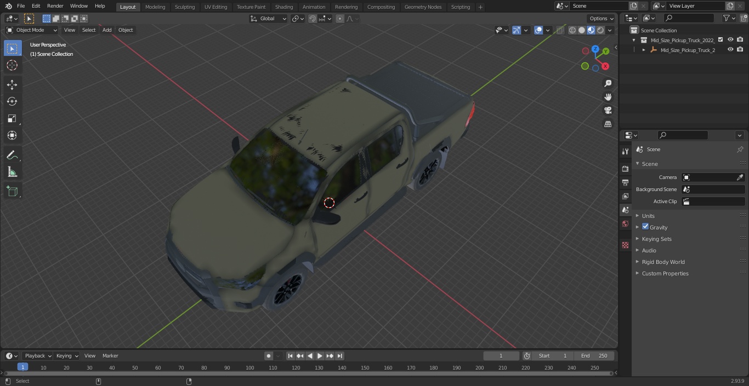This screenshot has height=386, width=749.
Task: Jump to the timeline start frame
Action: click(291, 356)
